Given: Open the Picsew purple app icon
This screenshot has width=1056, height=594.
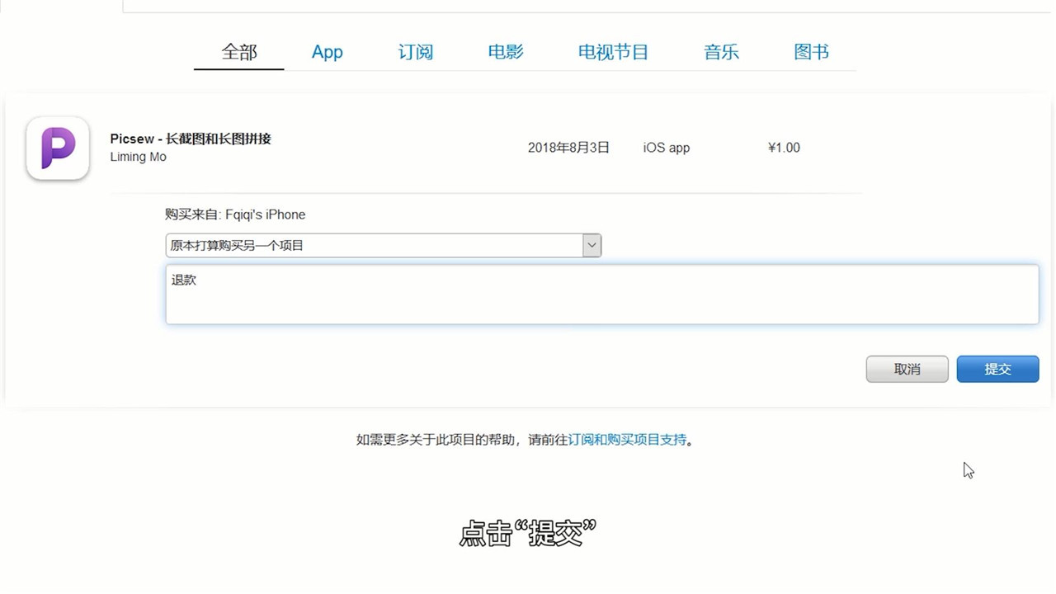Looking at the screenshot, I should pyautogui.click(x=58, y=148).
